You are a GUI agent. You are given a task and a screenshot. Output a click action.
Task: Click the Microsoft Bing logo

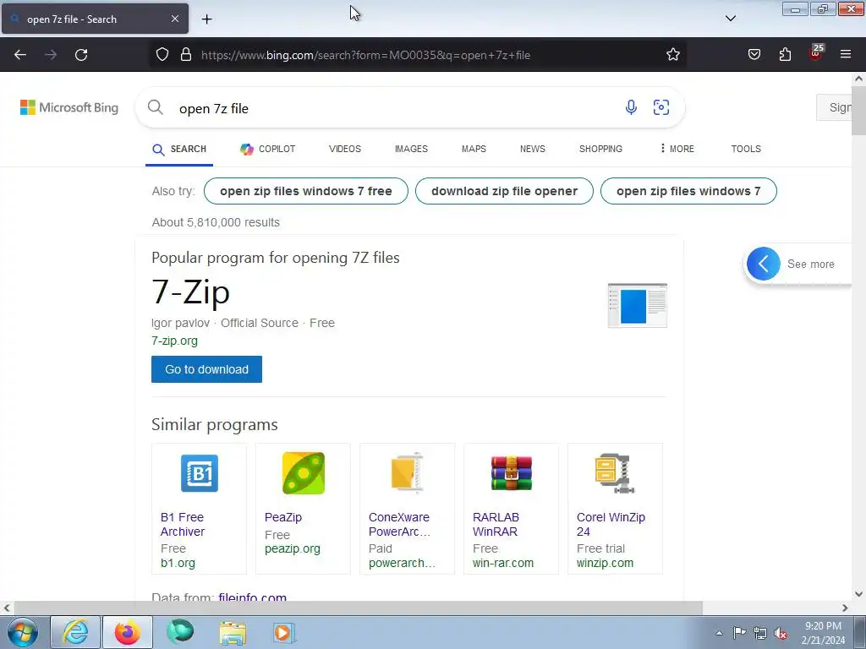pos(69,107)
